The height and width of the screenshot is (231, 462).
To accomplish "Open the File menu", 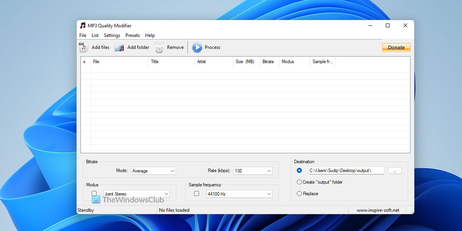I will [x=83, y=35].
